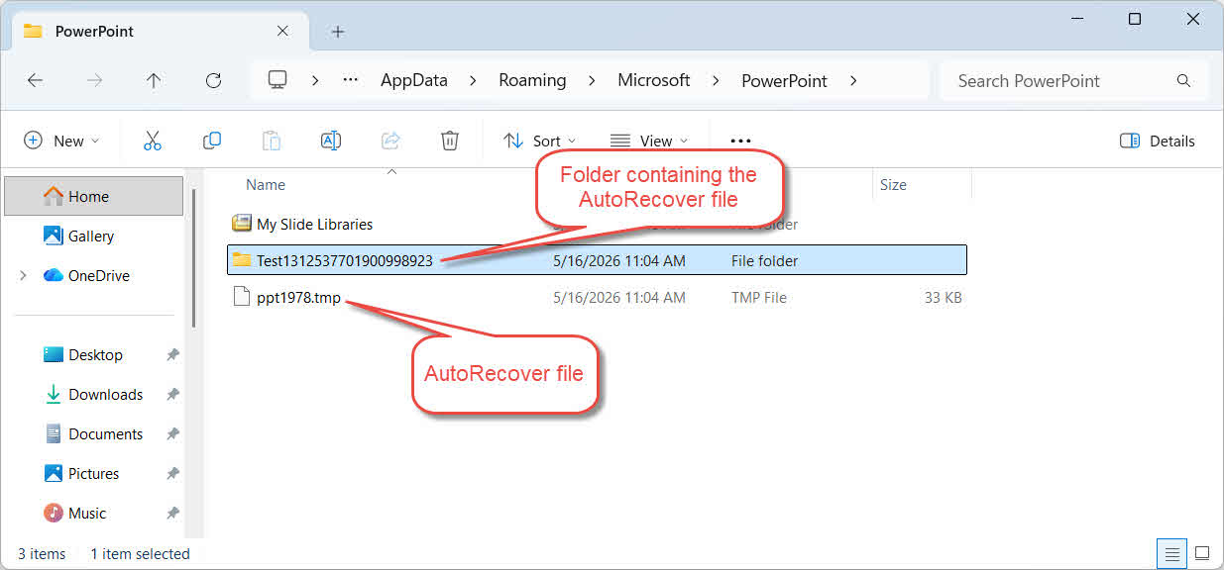Click the Cut scissors icon

coord(152,141)
